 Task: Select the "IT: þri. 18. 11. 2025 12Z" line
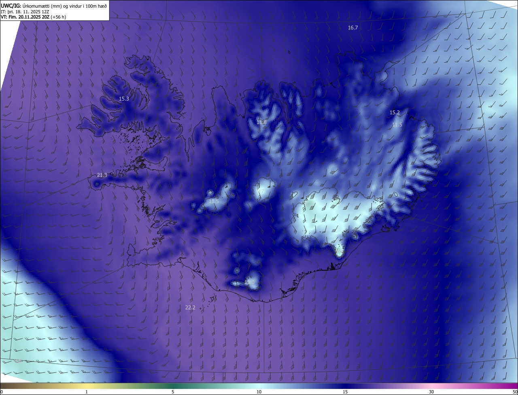[x=25, y=12]
